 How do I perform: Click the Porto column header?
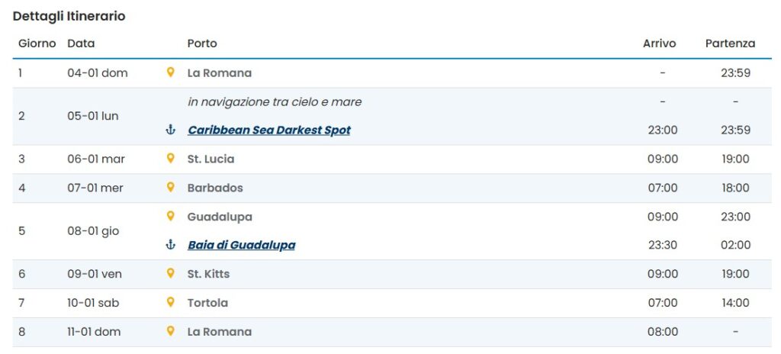[x=202, y=43]
